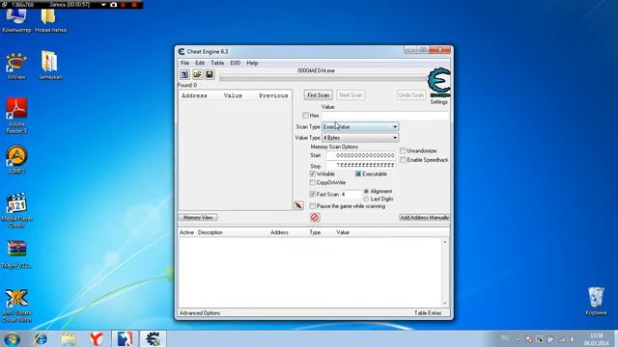
Task: Toggle the Writable checkbox
Action: (x=313, y=173)
